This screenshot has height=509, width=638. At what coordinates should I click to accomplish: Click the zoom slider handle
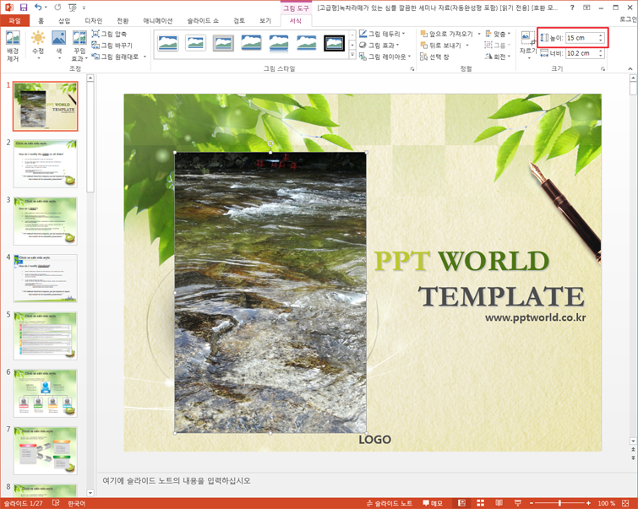tap(560, 503)
